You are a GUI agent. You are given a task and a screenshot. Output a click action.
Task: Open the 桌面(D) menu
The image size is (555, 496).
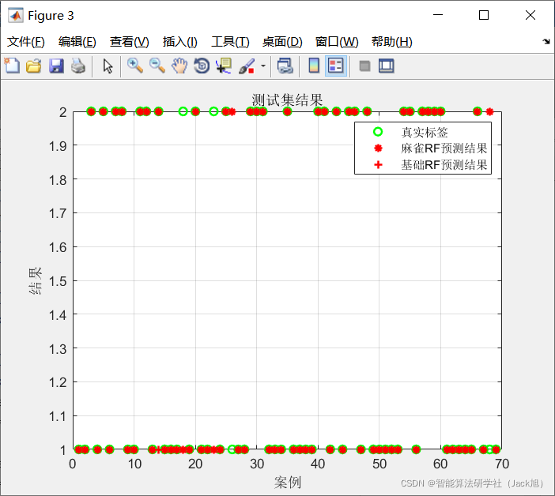(x=282, y=42)
